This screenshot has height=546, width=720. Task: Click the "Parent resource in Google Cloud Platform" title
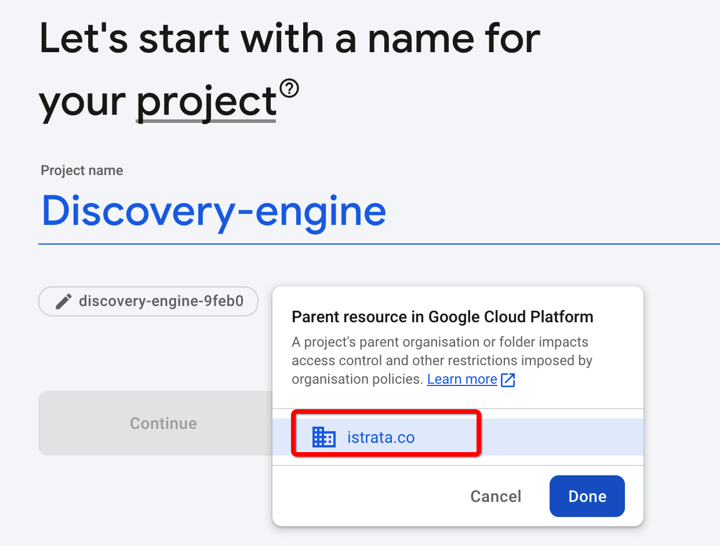[x=442, y=316]
